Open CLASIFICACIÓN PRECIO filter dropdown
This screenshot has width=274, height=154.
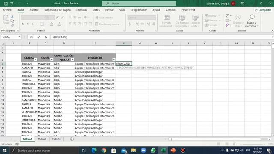72,60
